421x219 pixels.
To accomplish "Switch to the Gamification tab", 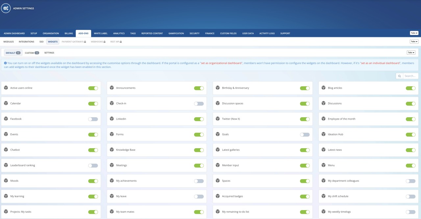I will (176, 33).
